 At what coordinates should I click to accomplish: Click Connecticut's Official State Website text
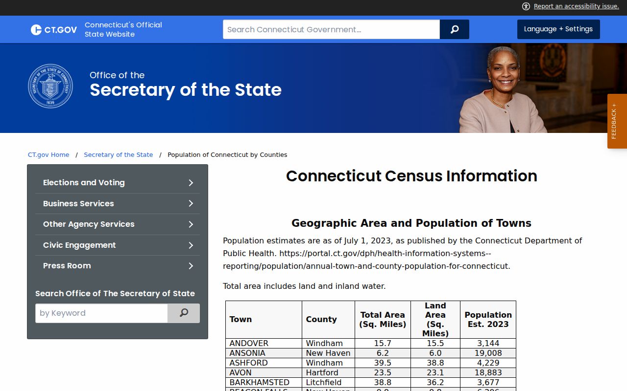coord(123,29)
